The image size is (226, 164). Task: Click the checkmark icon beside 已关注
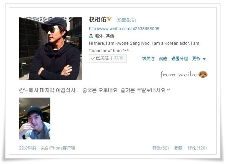[x=93, y=58]
